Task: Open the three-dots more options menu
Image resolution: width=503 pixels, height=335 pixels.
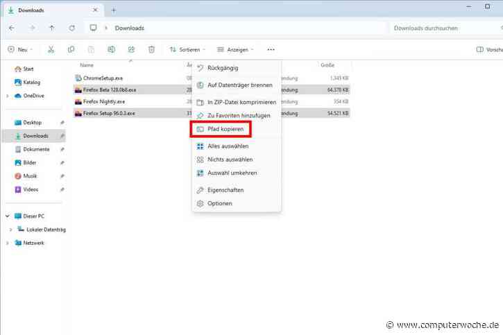Action: tap(271, 49)
